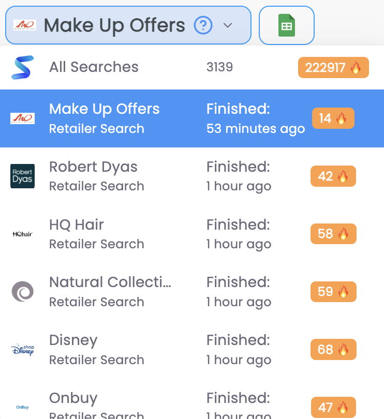Click the Natural Collection swirl logo
The image size is (384, 419).
[23, 292]
